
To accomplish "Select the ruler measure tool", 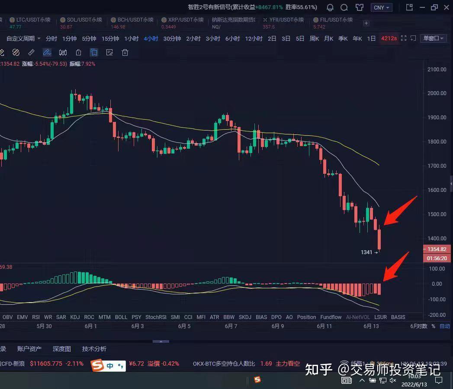I will click(x=31, y=53).
